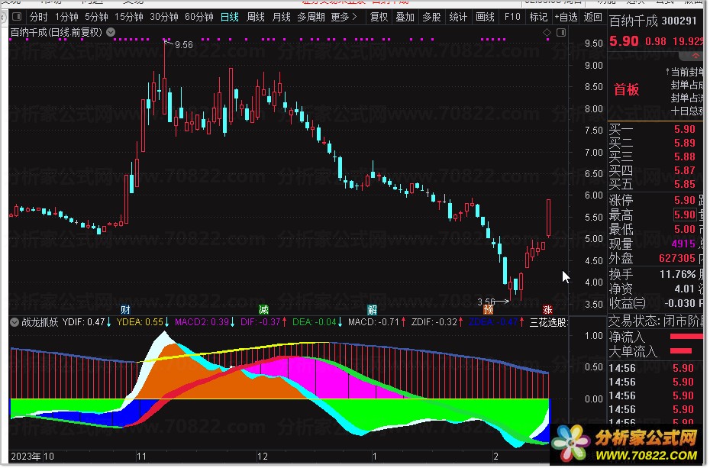Click the 现量 value 4915
This screenshot has width=710, height=468.
tap(683, 244)
